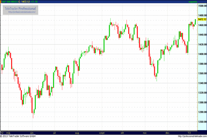This screenshot has width=207, height=138.
Task: Select the '13 year marker on time axis
Action: click(189, 132)
